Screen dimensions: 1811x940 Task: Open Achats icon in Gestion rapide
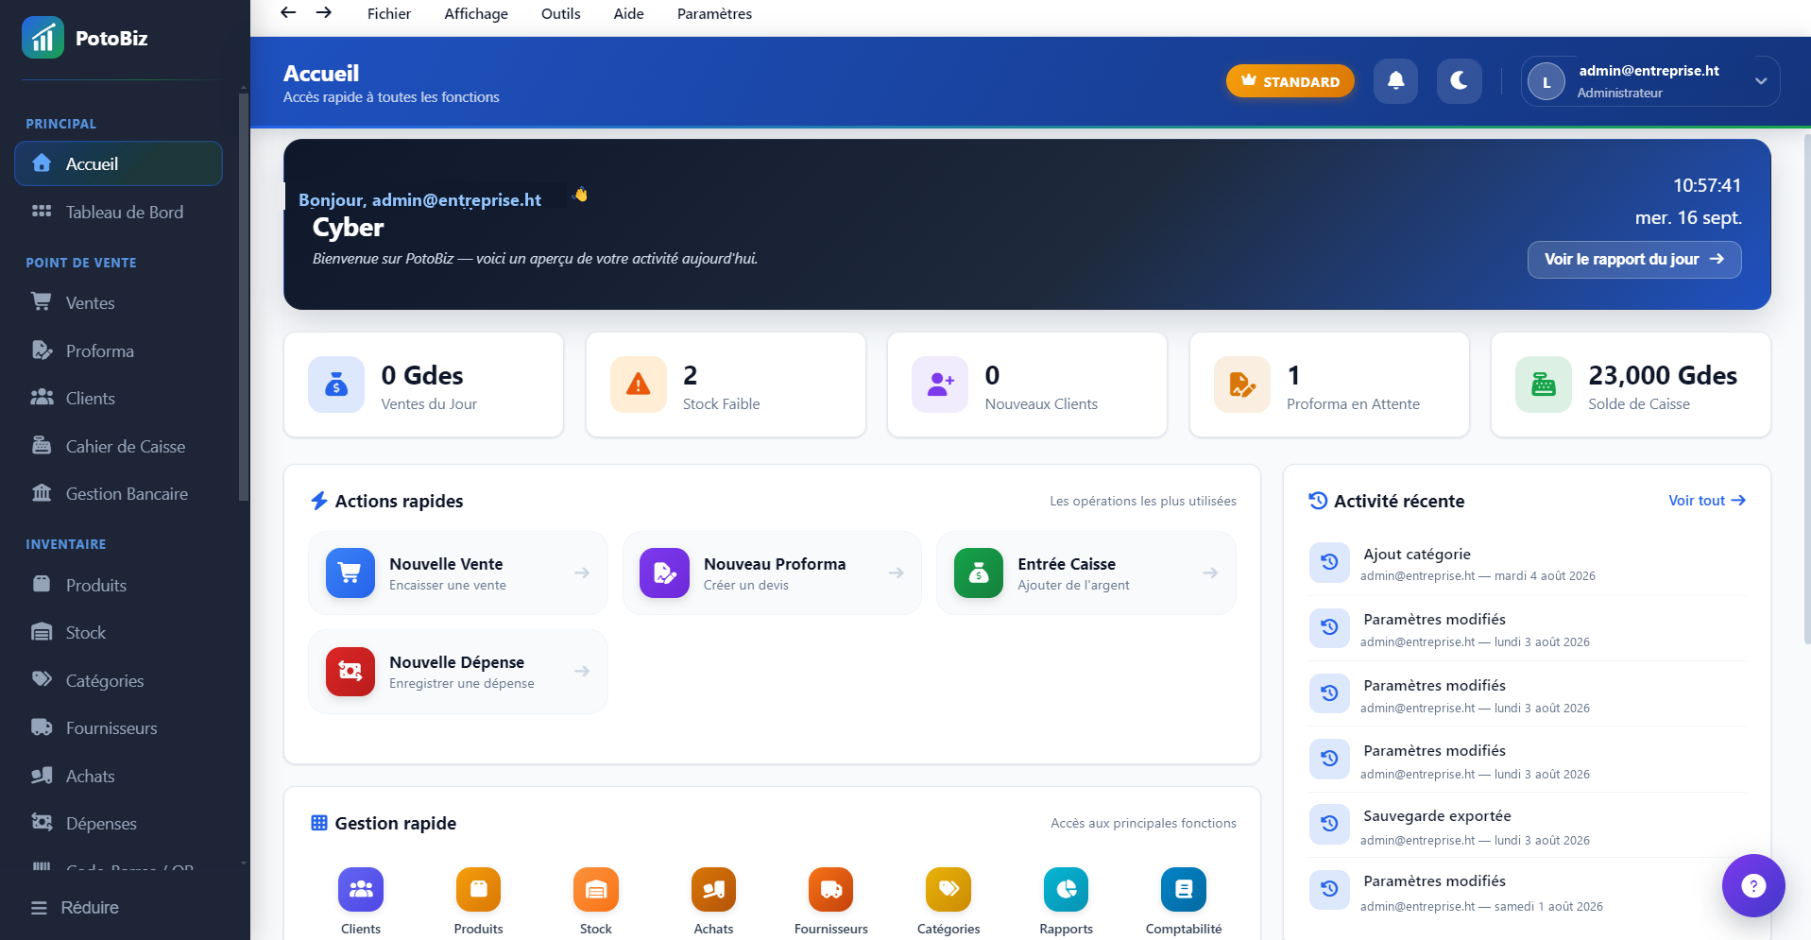point(713,890)
